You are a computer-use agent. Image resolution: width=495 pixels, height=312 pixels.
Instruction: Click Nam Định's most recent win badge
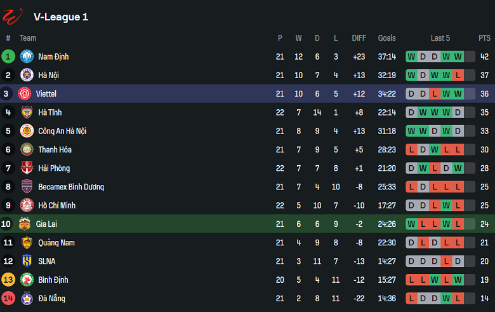coord(458,57)
